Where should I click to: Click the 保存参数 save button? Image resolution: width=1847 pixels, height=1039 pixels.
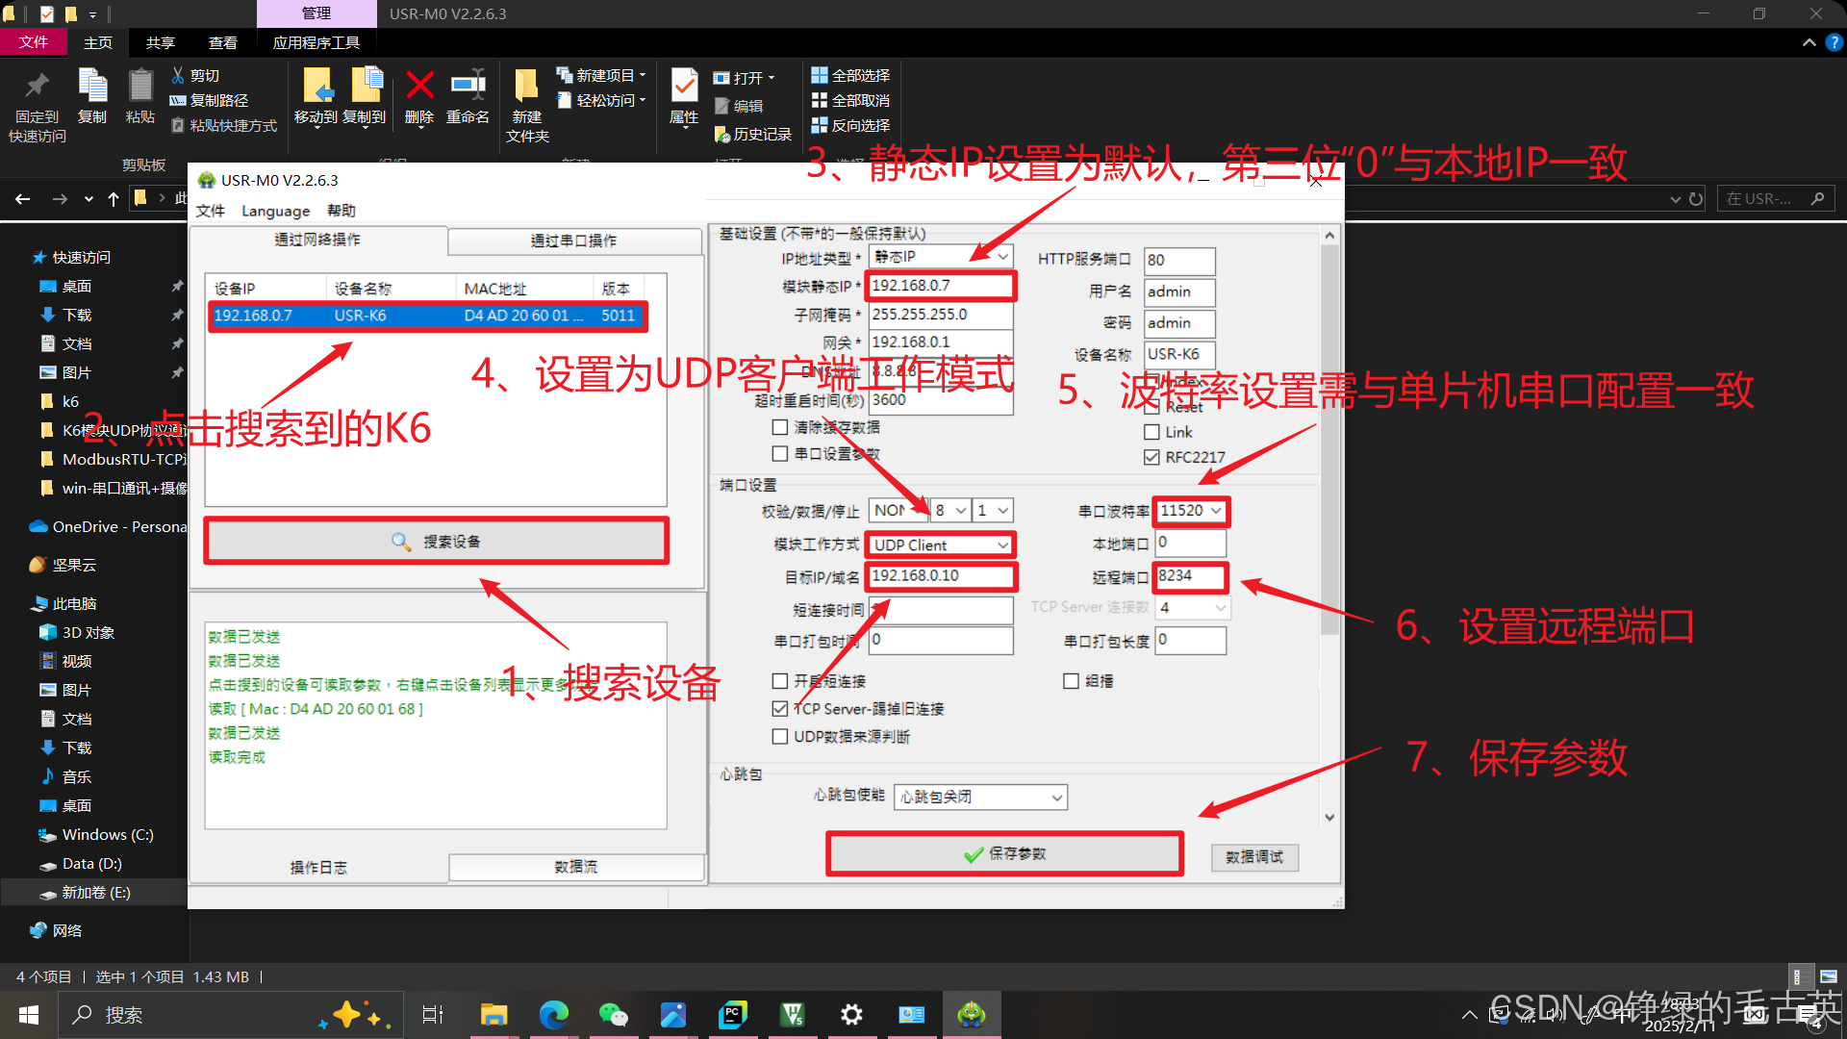point(1004,854)
